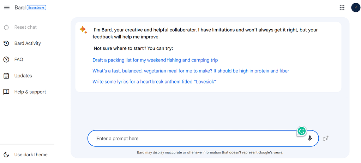The image size is (361, 163).
Task: Try the vegetarian meal suggestion prompt
Action: [x=191, y=71]
